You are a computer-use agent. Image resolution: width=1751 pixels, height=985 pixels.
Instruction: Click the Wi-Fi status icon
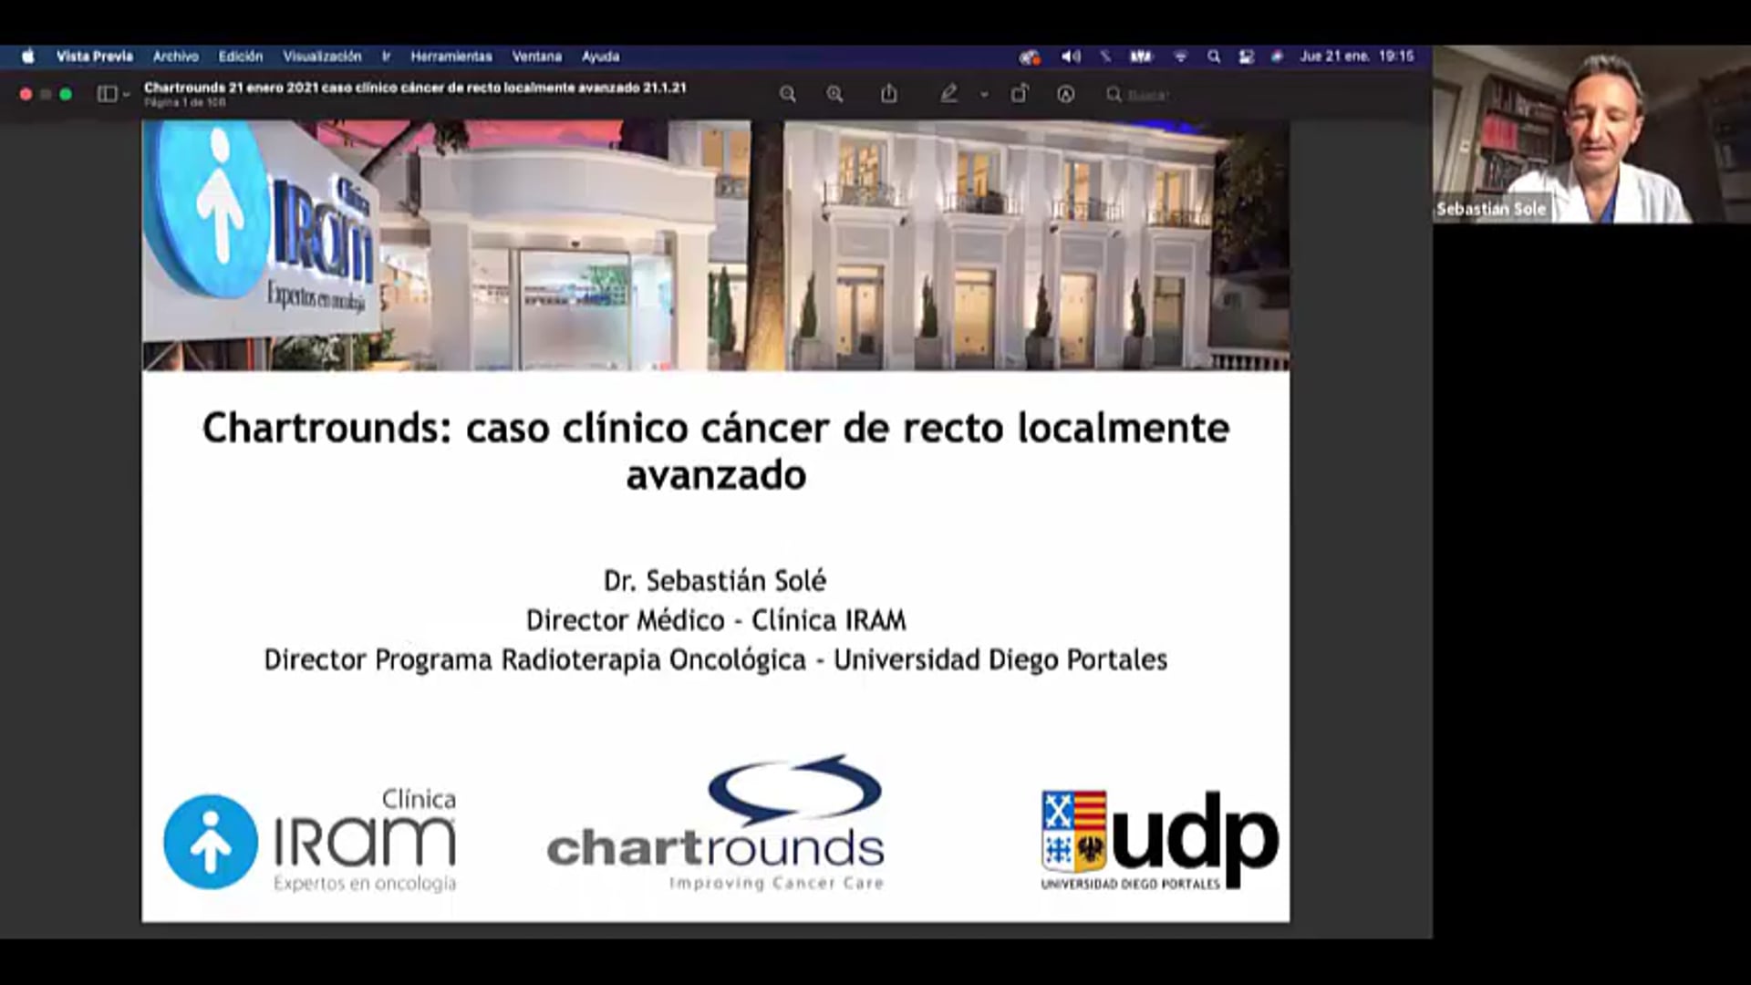1182,56
